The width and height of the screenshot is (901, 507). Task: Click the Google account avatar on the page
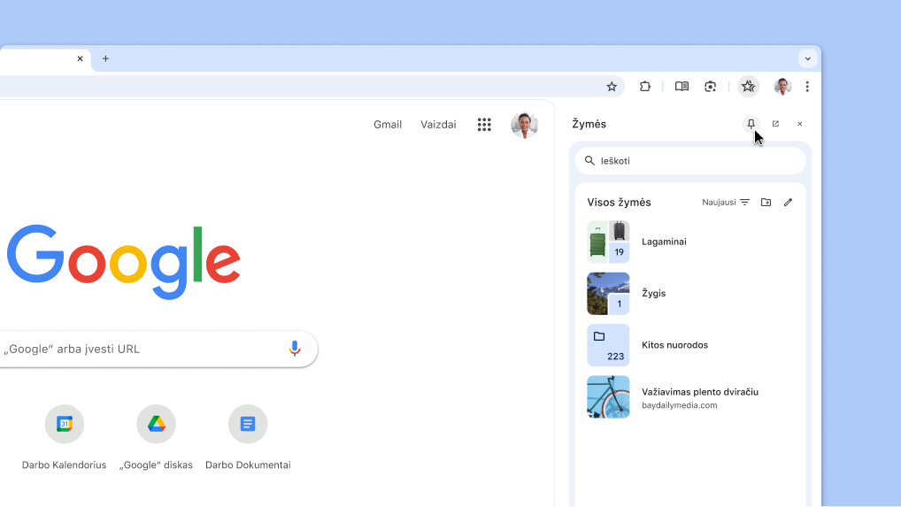(x=525, y=125)
